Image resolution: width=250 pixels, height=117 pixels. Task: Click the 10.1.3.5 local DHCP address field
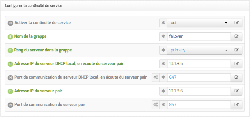coord(199,64)
